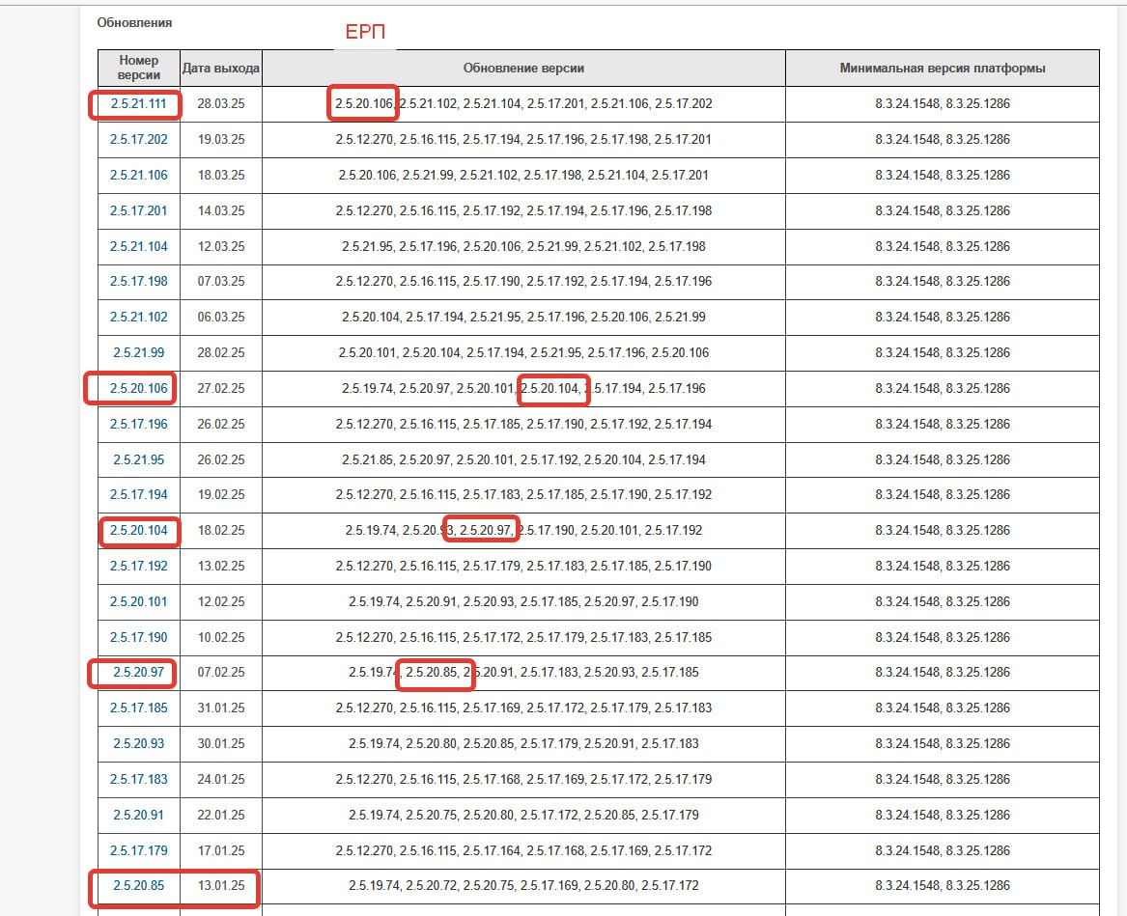
Task: Open version link 2.5.17.202 in Номер версии column
Action: (x=138, y=139)
